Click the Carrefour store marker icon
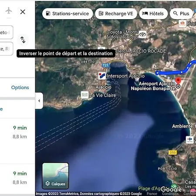This screenshot has width=196, height=196. point(189,140)
